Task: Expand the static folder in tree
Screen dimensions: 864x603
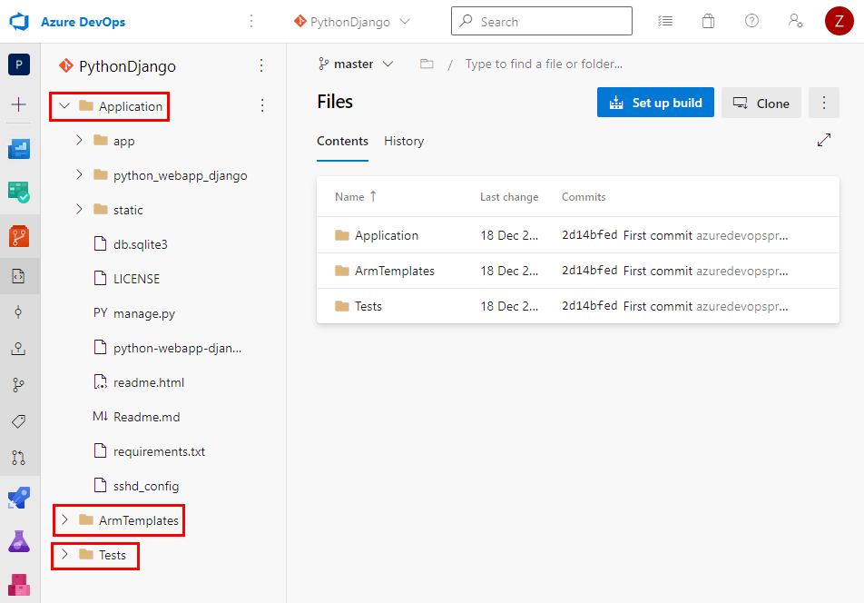Action: pyautogui.click(x=79, y=210)
